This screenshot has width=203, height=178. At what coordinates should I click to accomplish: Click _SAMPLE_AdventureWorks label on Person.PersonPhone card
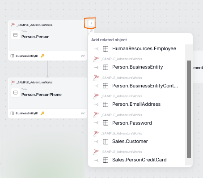point(34,82)
